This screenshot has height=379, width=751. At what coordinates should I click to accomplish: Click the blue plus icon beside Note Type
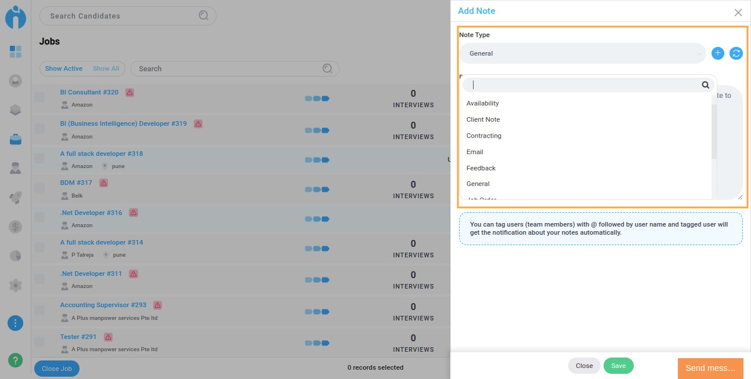718,53
